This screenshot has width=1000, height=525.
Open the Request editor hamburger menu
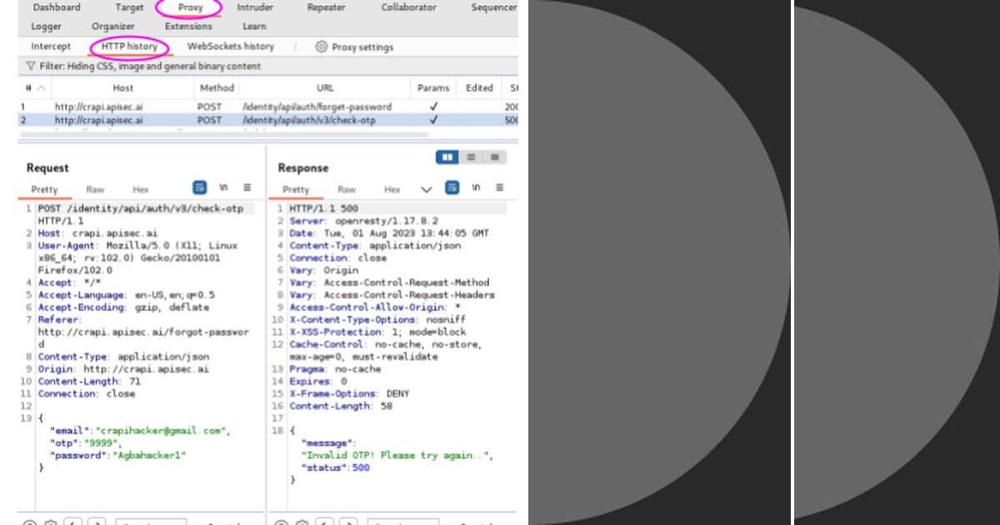click(247, 187)
